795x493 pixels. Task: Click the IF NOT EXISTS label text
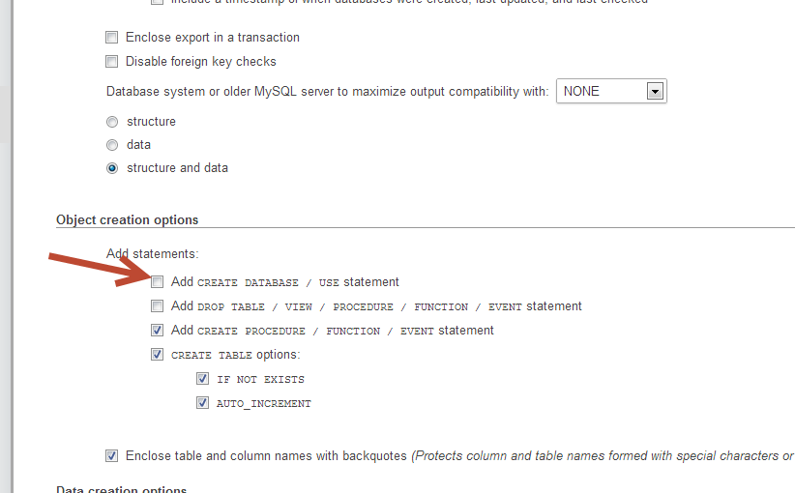(260, 379)
